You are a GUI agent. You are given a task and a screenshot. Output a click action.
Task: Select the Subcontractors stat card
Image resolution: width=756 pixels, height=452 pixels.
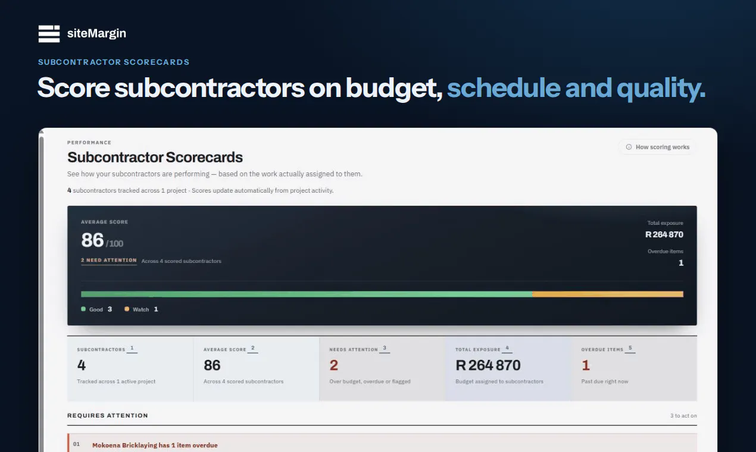click(x=130, y=369)
